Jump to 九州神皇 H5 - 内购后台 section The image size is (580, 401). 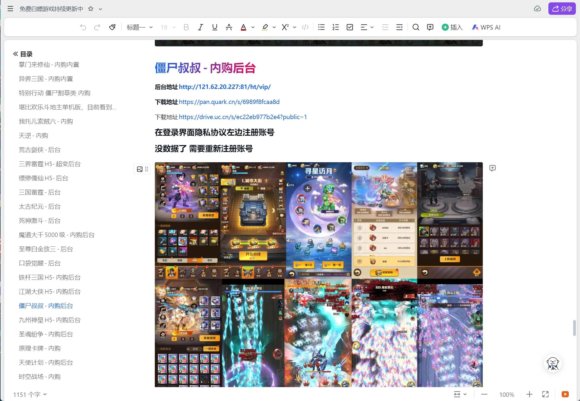[x=50, y=320]
